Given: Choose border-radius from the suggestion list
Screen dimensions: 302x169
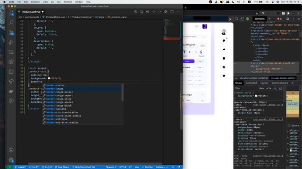Looking at the screenshot, I should [x=82, y=85].
